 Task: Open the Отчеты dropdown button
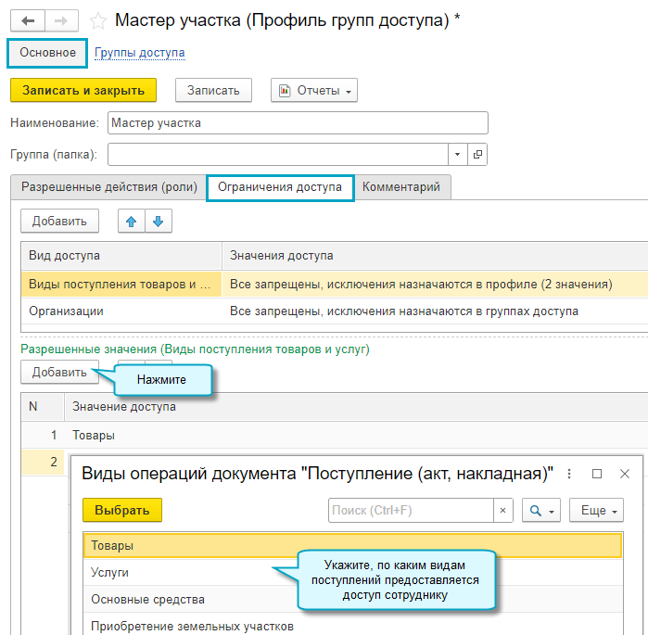tap(313, 90)
